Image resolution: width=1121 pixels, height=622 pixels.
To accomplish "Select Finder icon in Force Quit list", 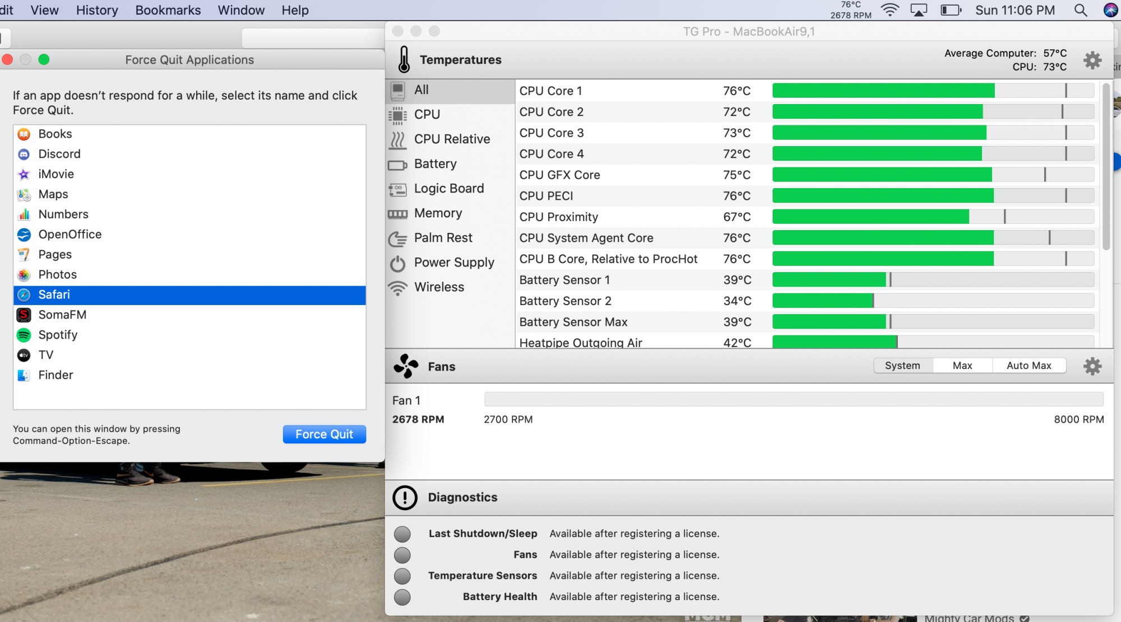I will (24, 375).
